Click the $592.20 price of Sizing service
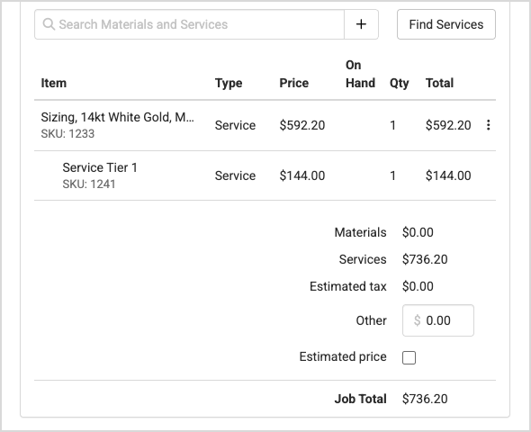 coord(302,125)
